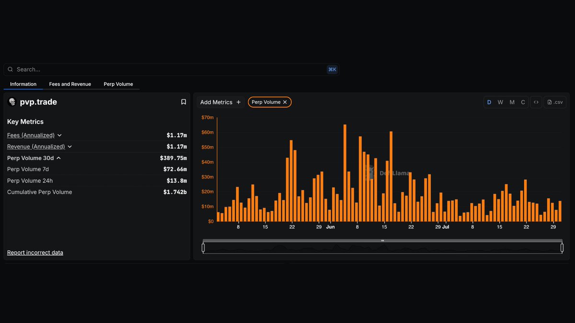Click the left range slider handle

coord(203,248)
